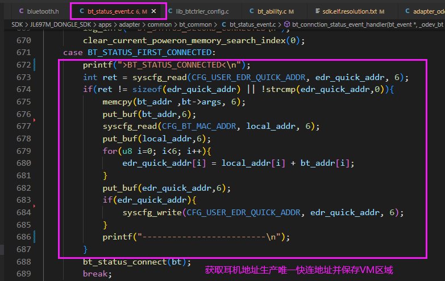Screen dimensions: 445x281
Task: Click 'clear_current_poweron_memory_search_index(0);' line
Action: [194, 40]
